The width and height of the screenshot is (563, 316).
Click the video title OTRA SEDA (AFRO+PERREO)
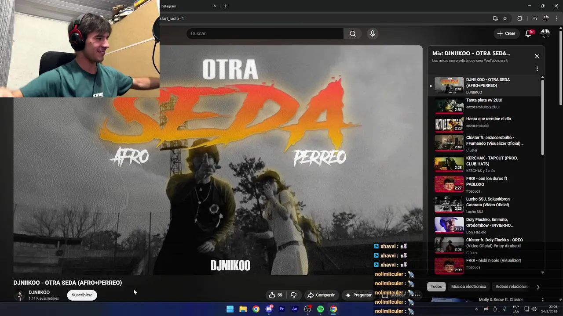pyautogui.click(x=67, y=283)
